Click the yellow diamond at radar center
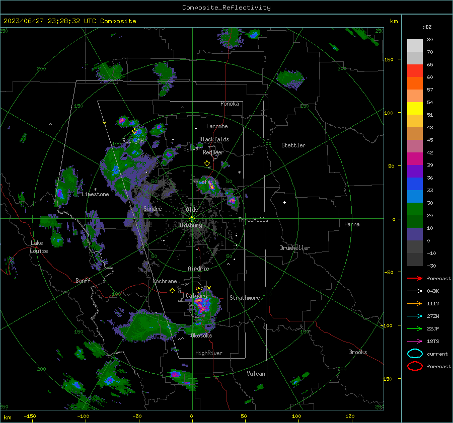453x423 pixels. pos(192,219)
